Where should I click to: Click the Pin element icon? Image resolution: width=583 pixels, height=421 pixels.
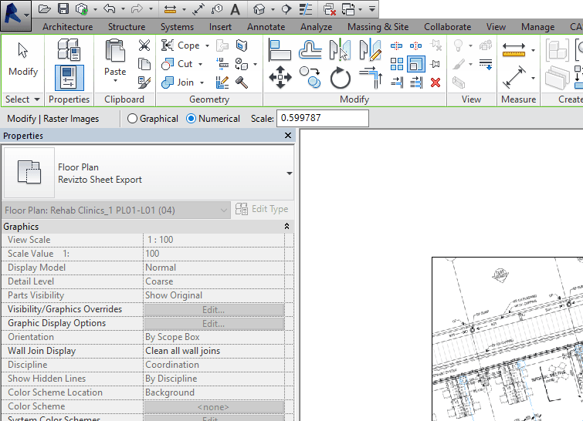435,64
